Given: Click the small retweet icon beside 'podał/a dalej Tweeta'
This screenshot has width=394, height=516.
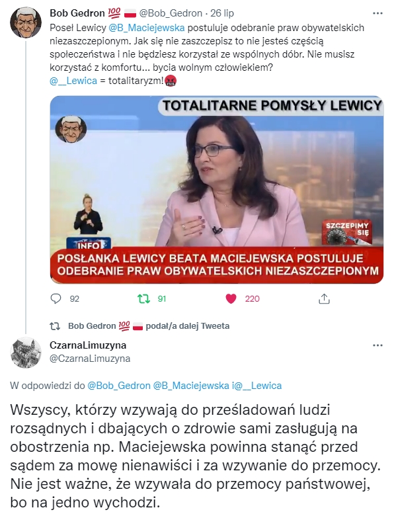Looking at the screenshot, I should 55,325.
